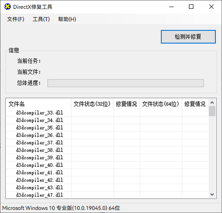The width and height of the screenshot is (222, 213).
Task: Select row d3dcompiler_47.dll
Action: (x=107, y=195)
